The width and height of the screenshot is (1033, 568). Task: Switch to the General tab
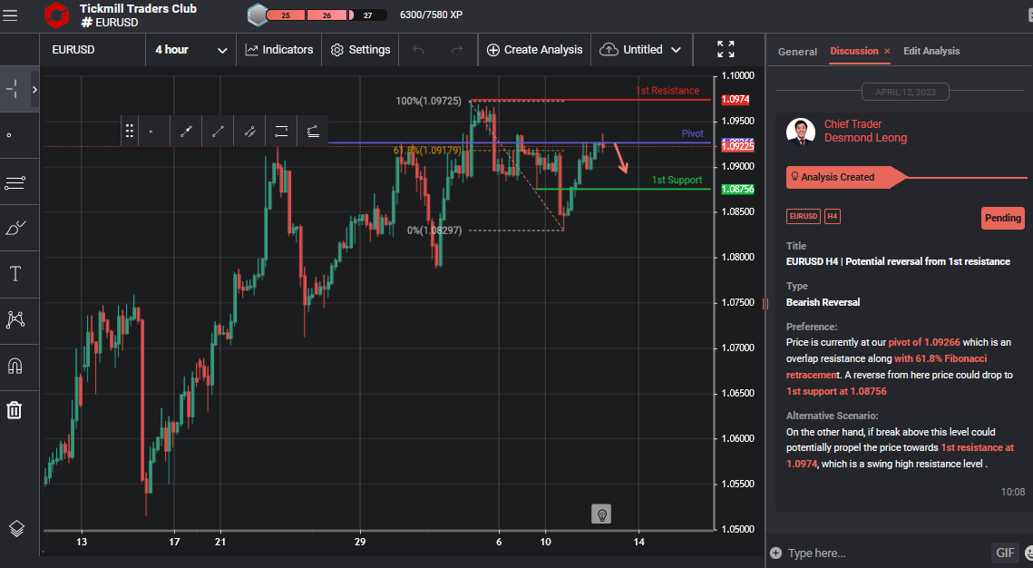[797, 52]
